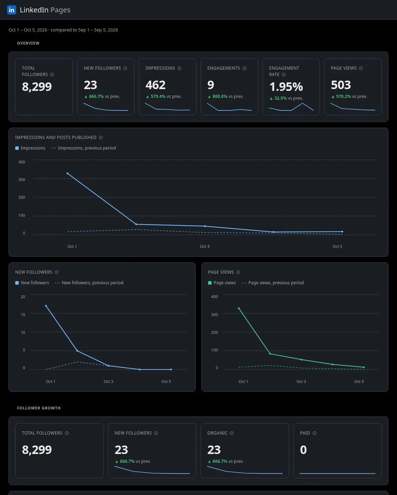Open info icon next to New Followers overview card
Image resolution: width=397 pixels, height=495 pixels.
coord(125,68)
